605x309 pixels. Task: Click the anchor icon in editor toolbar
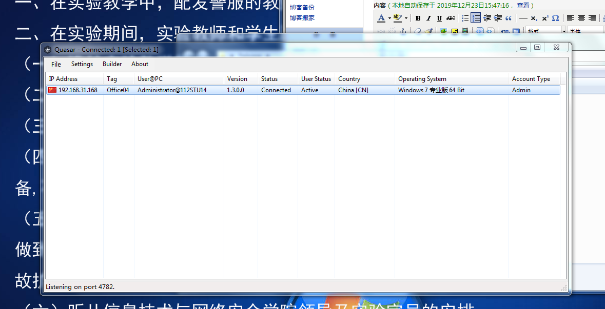[403, 31]
